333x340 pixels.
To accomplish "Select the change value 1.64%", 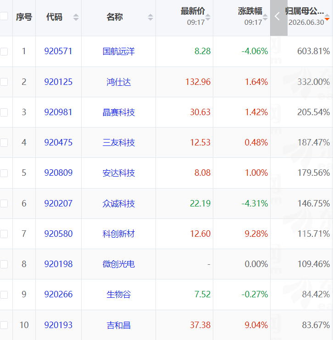I will [256, 82].
